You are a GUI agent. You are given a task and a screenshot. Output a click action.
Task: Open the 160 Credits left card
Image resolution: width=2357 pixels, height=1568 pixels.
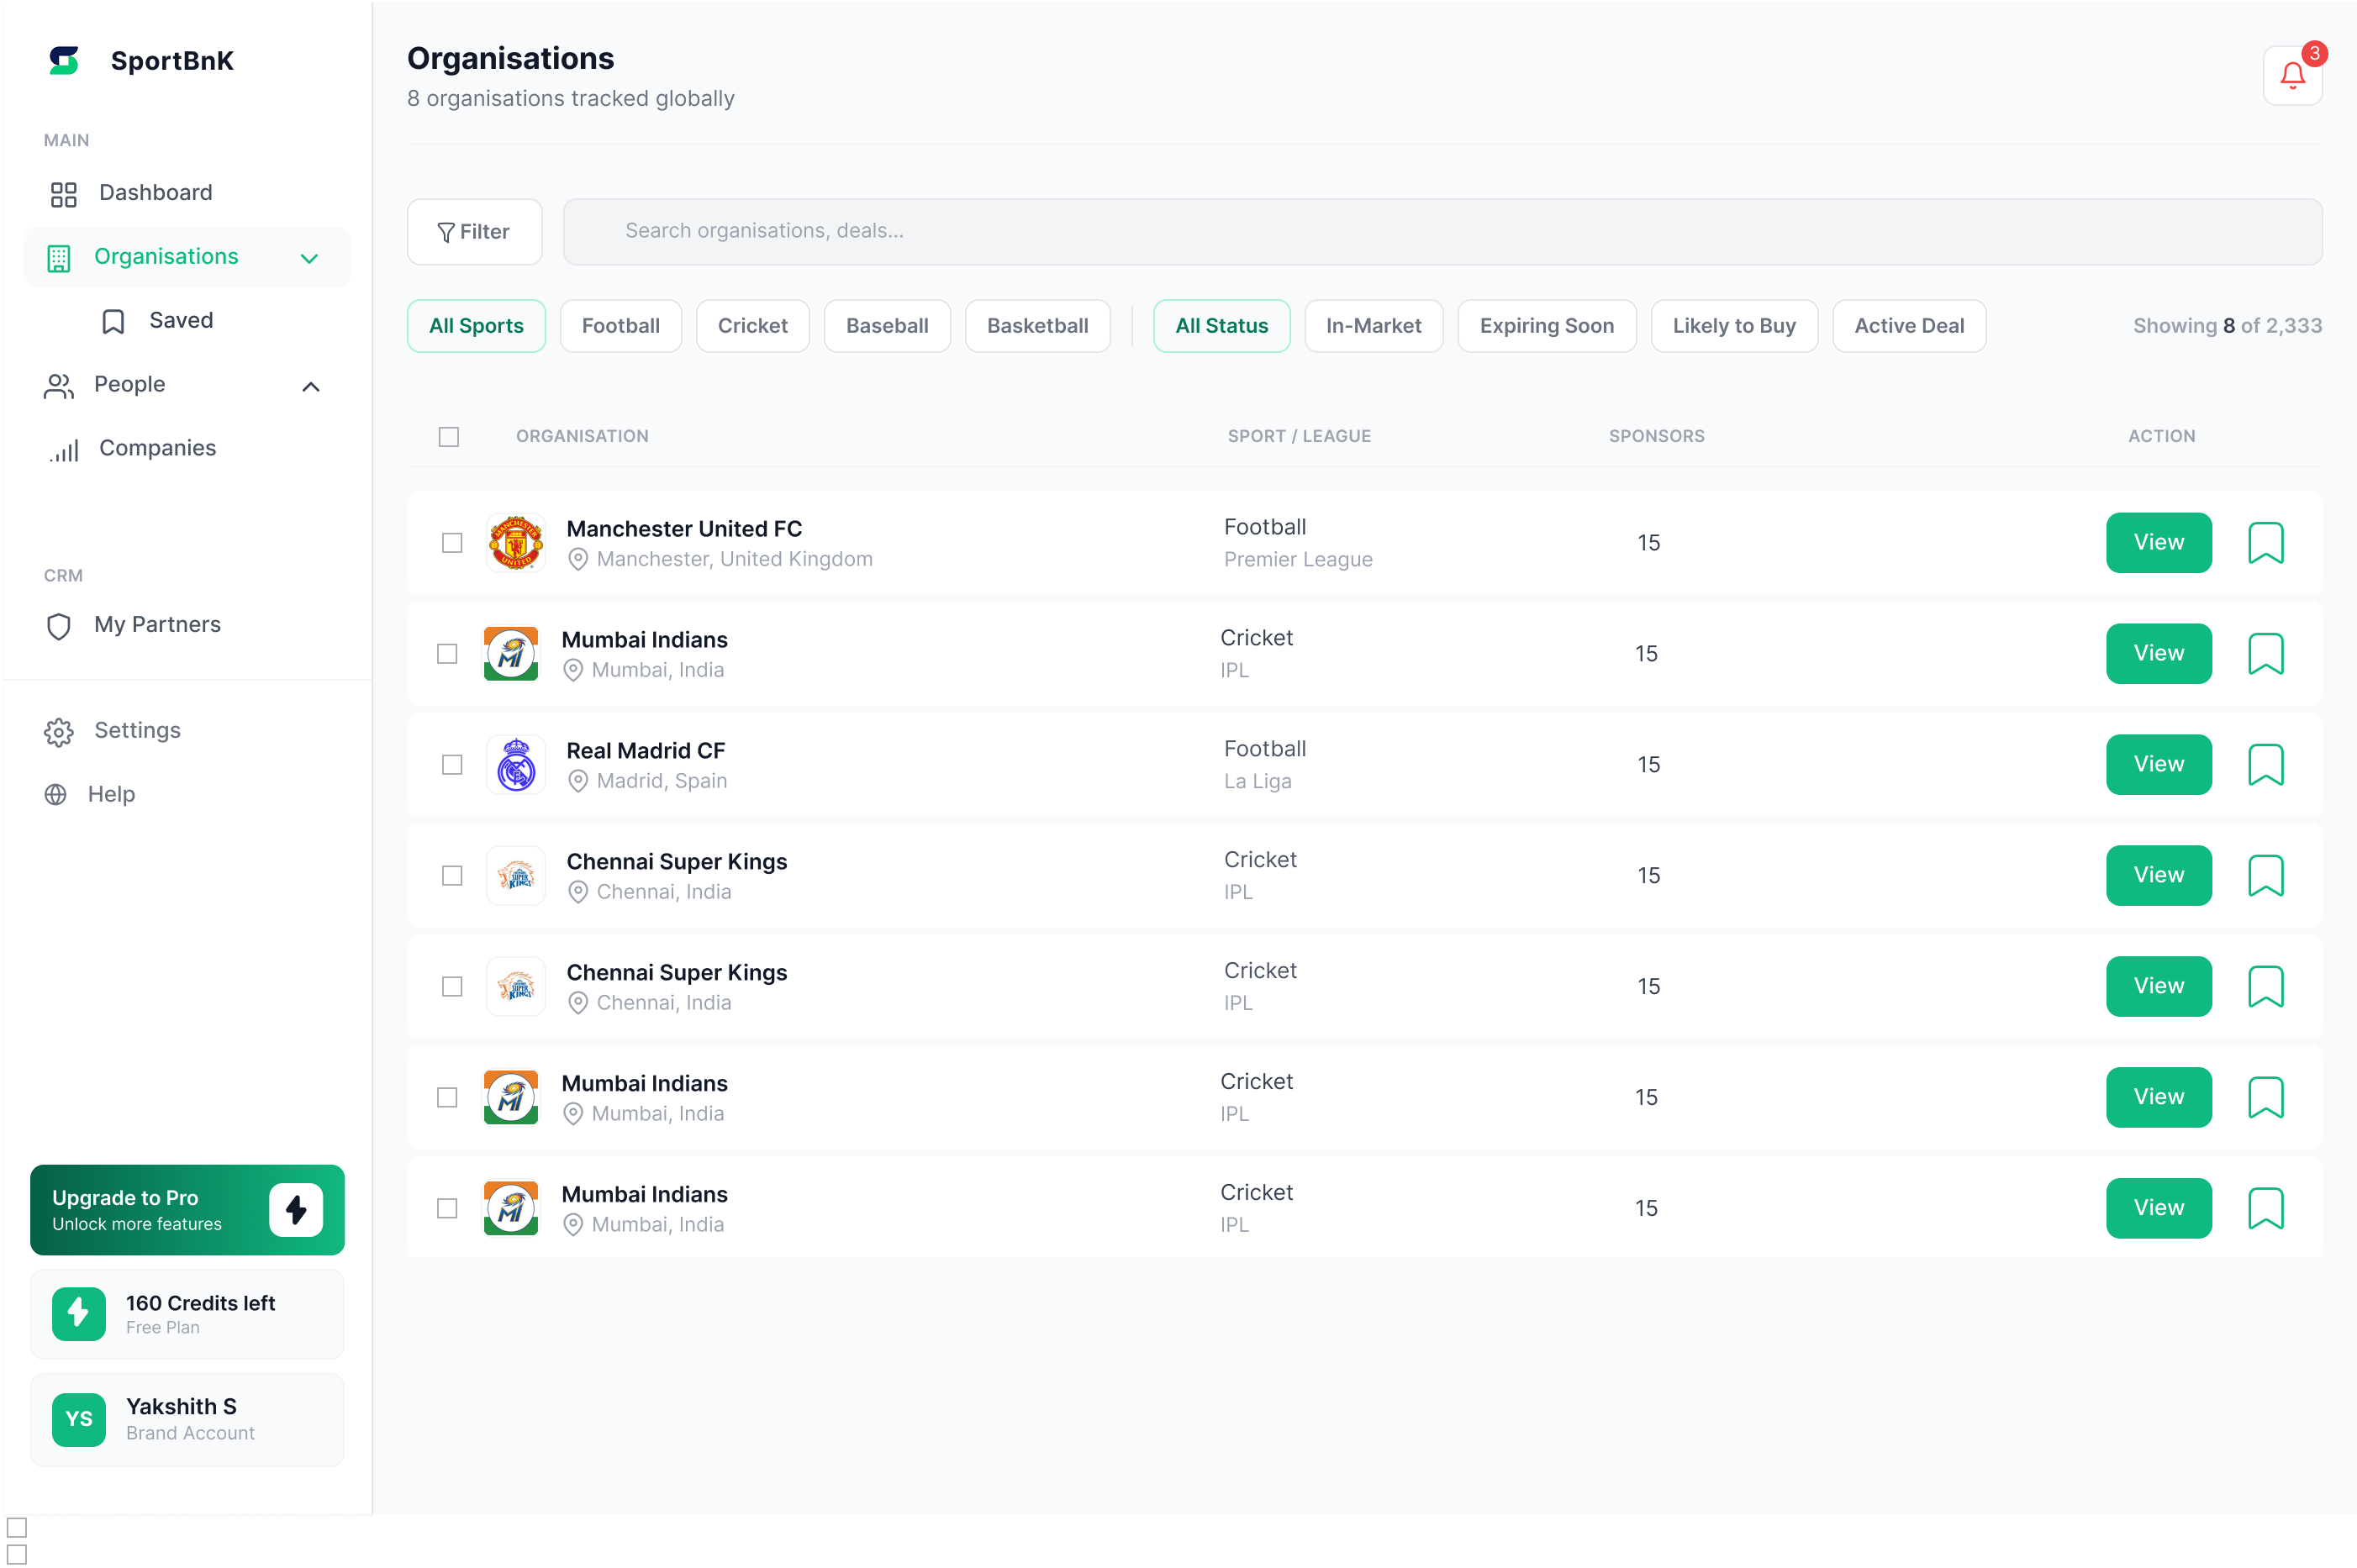[187, 1314]
